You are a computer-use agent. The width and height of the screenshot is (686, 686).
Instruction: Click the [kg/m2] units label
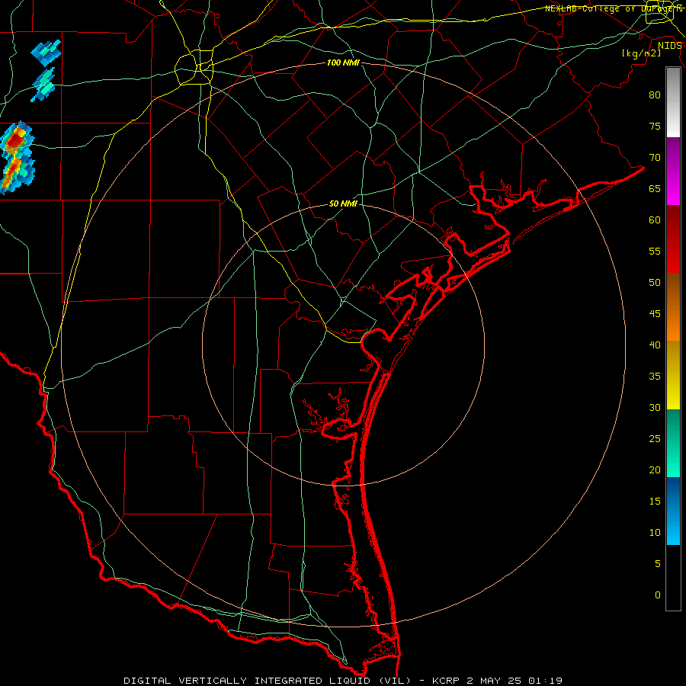(x=642, y=53)
